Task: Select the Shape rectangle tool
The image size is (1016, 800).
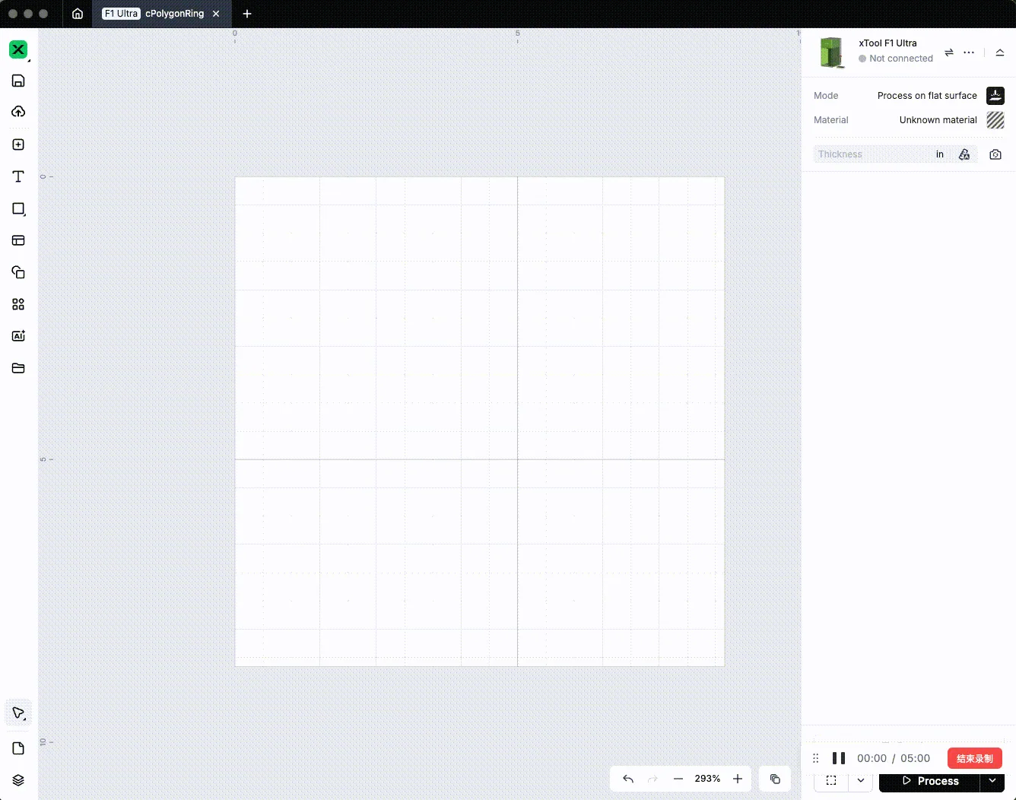Action: pos(18,208)
